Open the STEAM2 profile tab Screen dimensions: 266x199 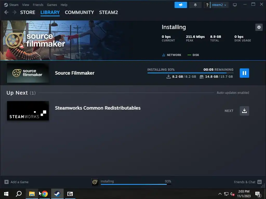pos(109,12)
